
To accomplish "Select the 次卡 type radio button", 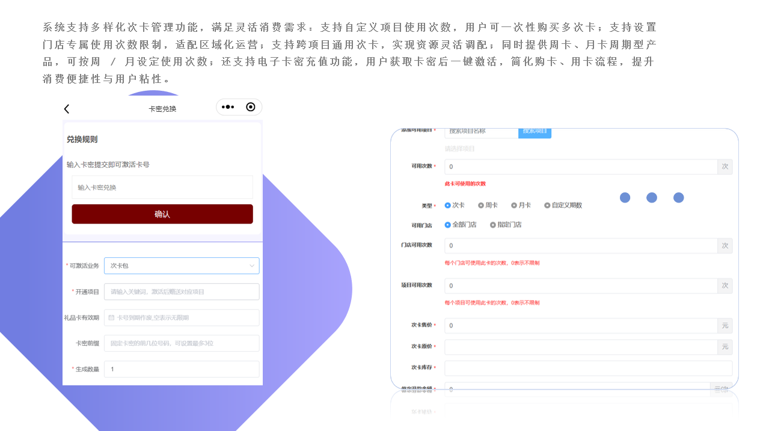I will (x=448, y=205).
